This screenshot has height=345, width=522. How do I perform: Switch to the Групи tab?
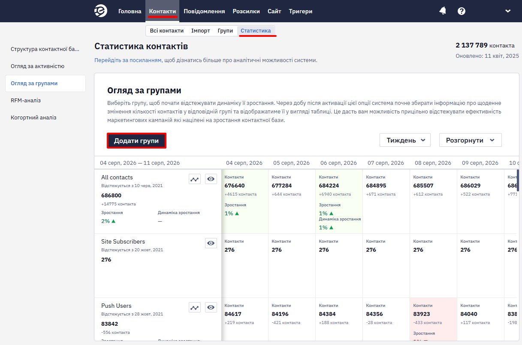[225, 31]
